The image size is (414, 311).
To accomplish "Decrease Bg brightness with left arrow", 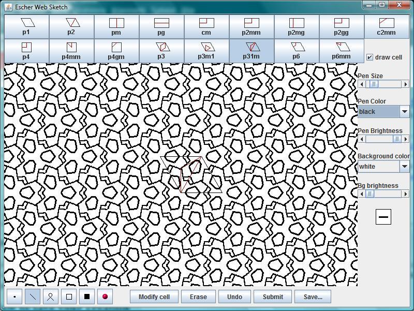I will (x=362, y=194).
